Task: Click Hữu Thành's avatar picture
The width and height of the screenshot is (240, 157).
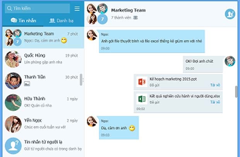Action: point(13,102)
